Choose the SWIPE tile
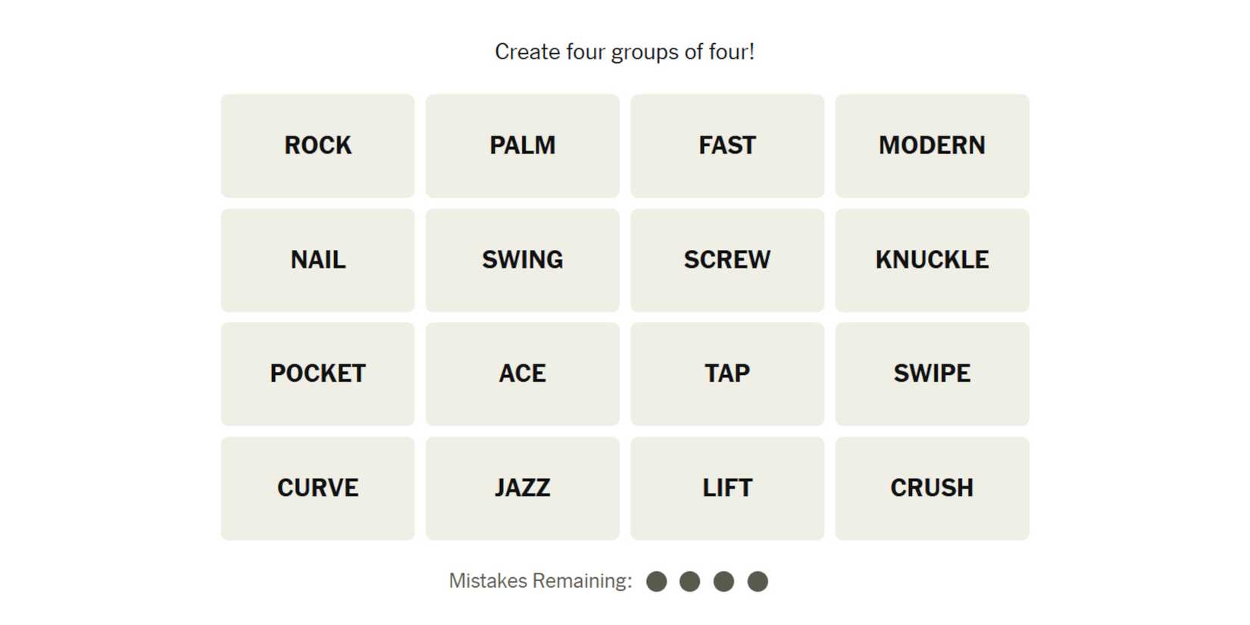 point(931,373)
